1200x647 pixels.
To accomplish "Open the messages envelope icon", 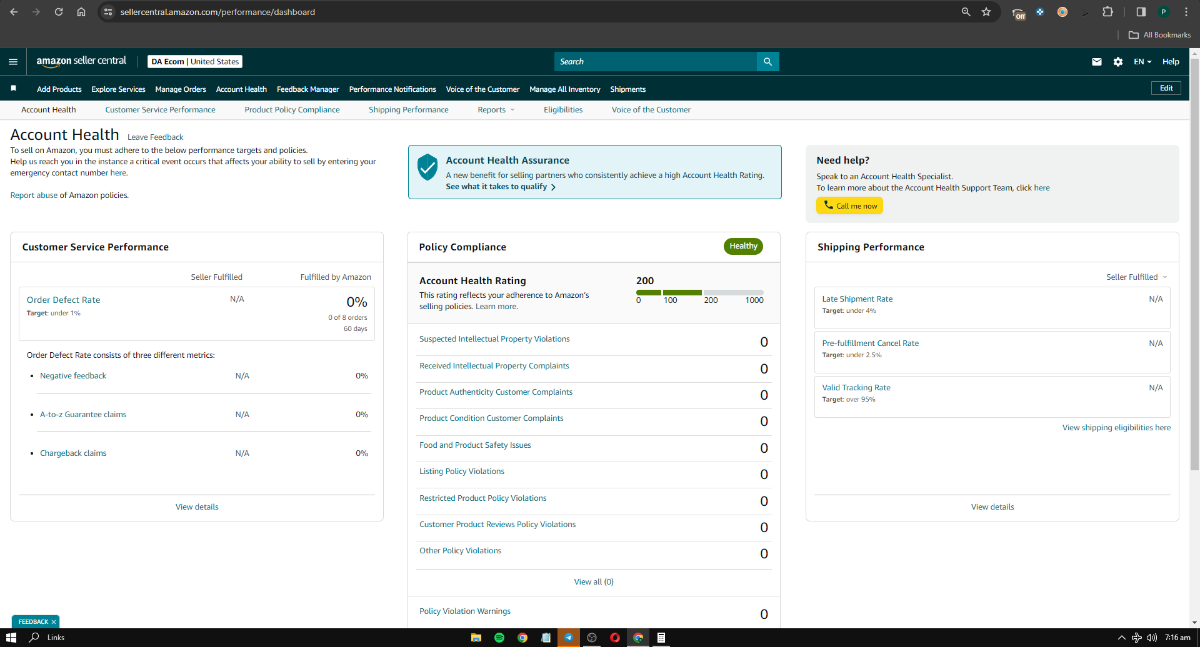I will 1097,62.
